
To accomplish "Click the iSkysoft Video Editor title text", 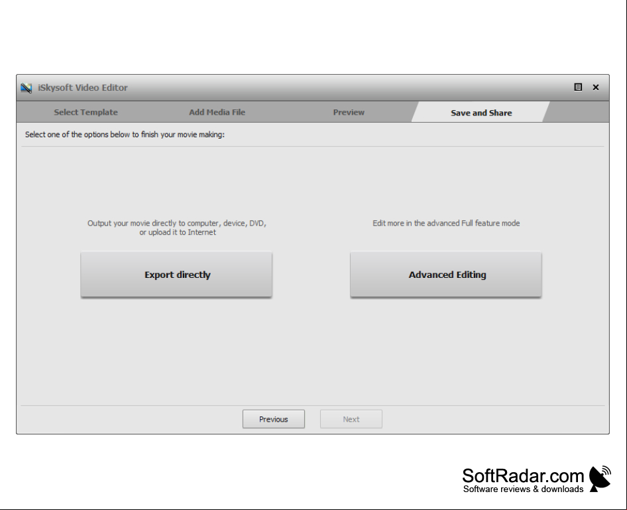I will tap(83, 88).
